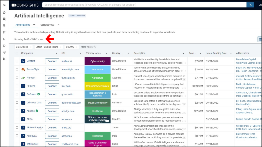This screenshot has height=147, width=262.
Task: Check the AarogyaAI row checkbox
Action: point(17,136)
